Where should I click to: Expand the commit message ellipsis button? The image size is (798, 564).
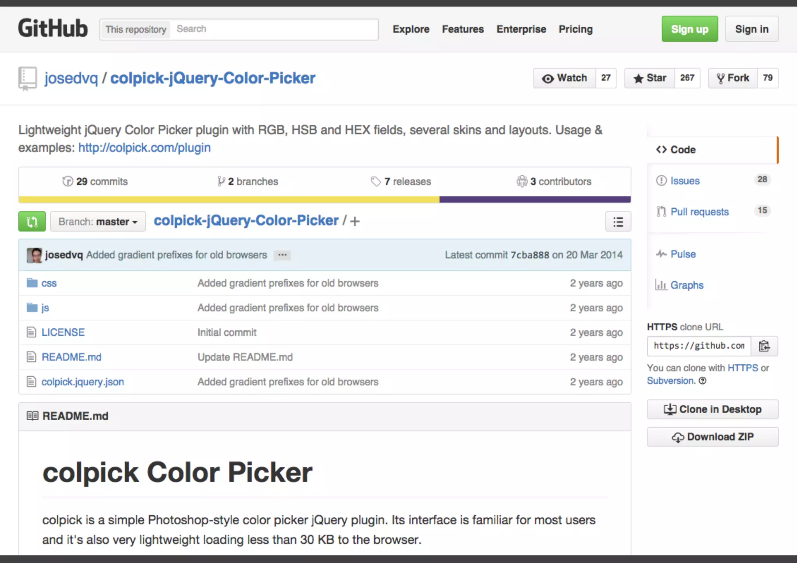[282, 255]
